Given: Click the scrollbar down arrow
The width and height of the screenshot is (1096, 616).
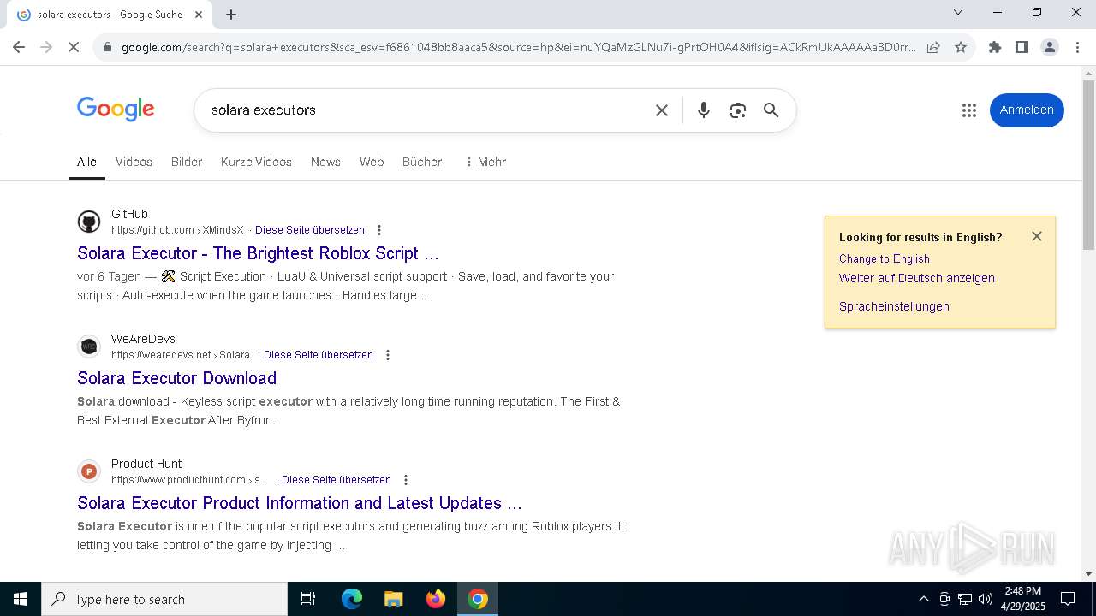Looking at the screenshot, I should [1088, 574].
